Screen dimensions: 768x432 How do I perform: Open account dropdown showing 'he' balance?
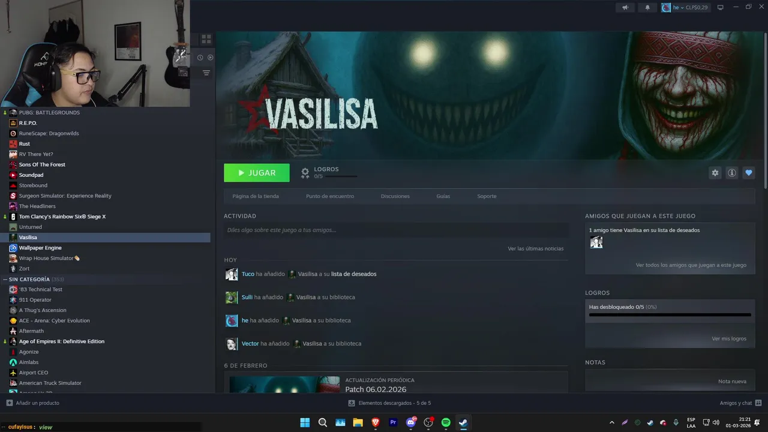pyautogui.click(x=685, y=7)
